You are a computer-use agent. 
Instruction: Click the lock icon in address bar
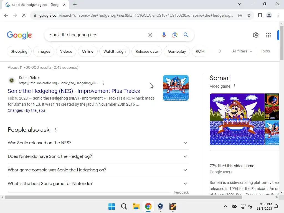coord(35,16)
